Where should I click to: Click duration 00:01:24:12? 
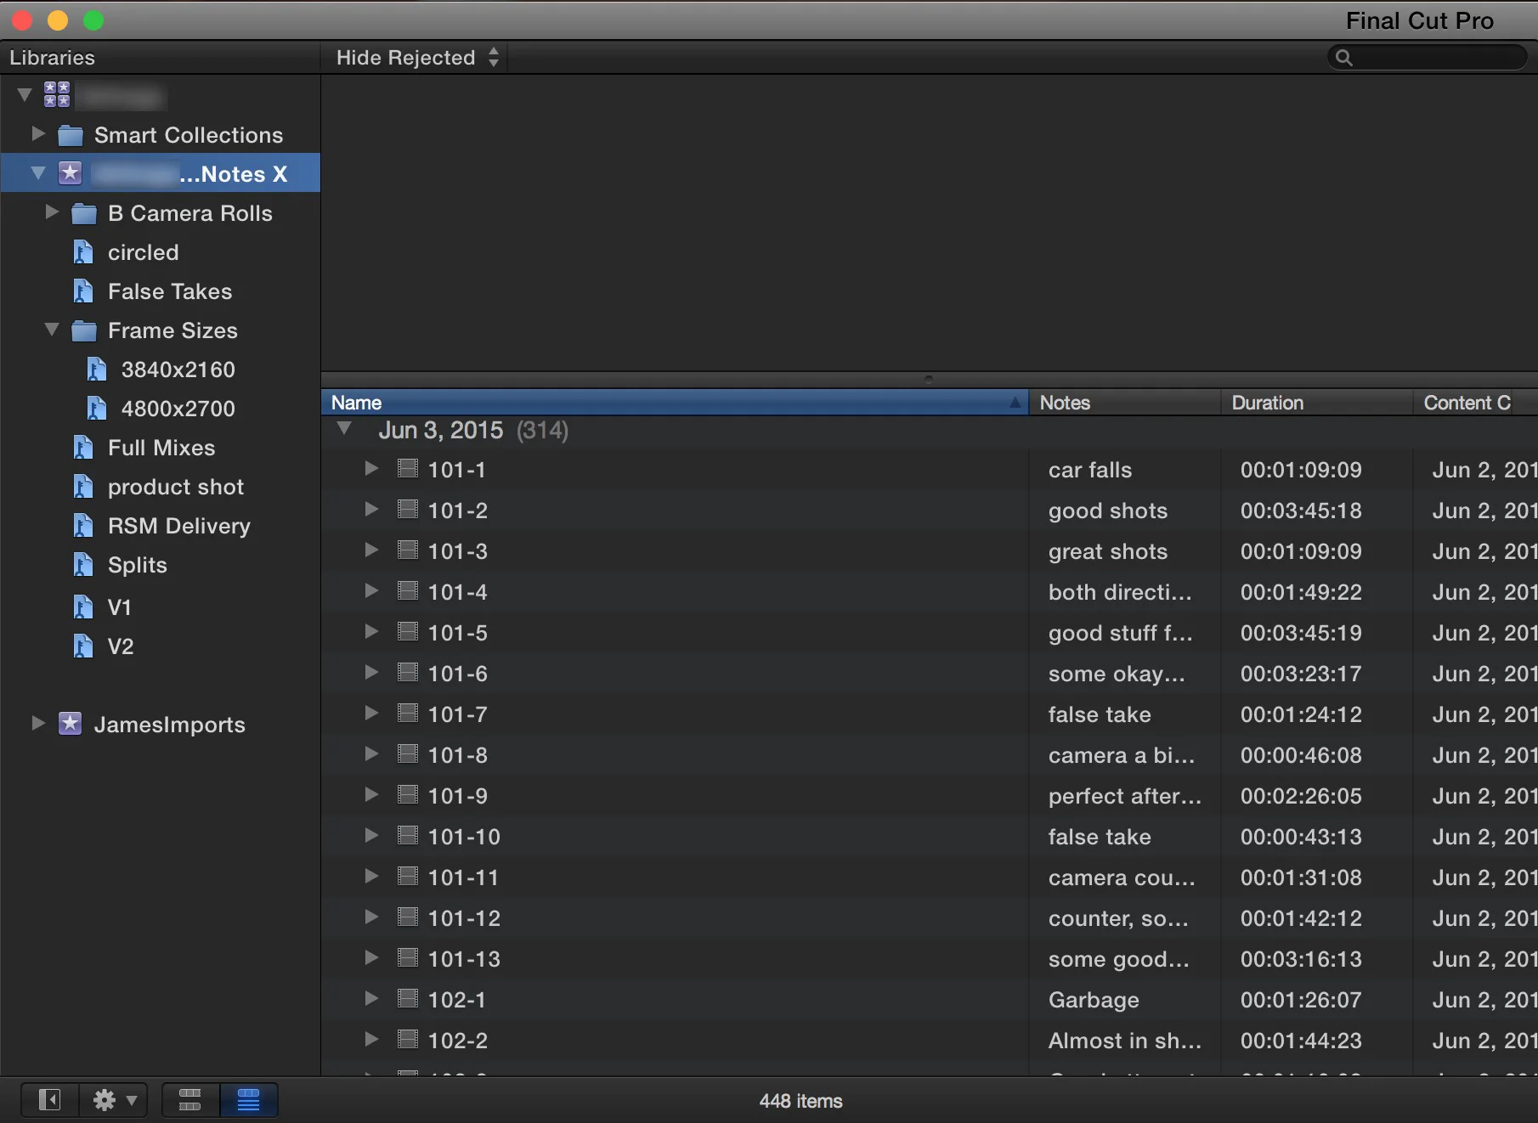point(1301,714)
